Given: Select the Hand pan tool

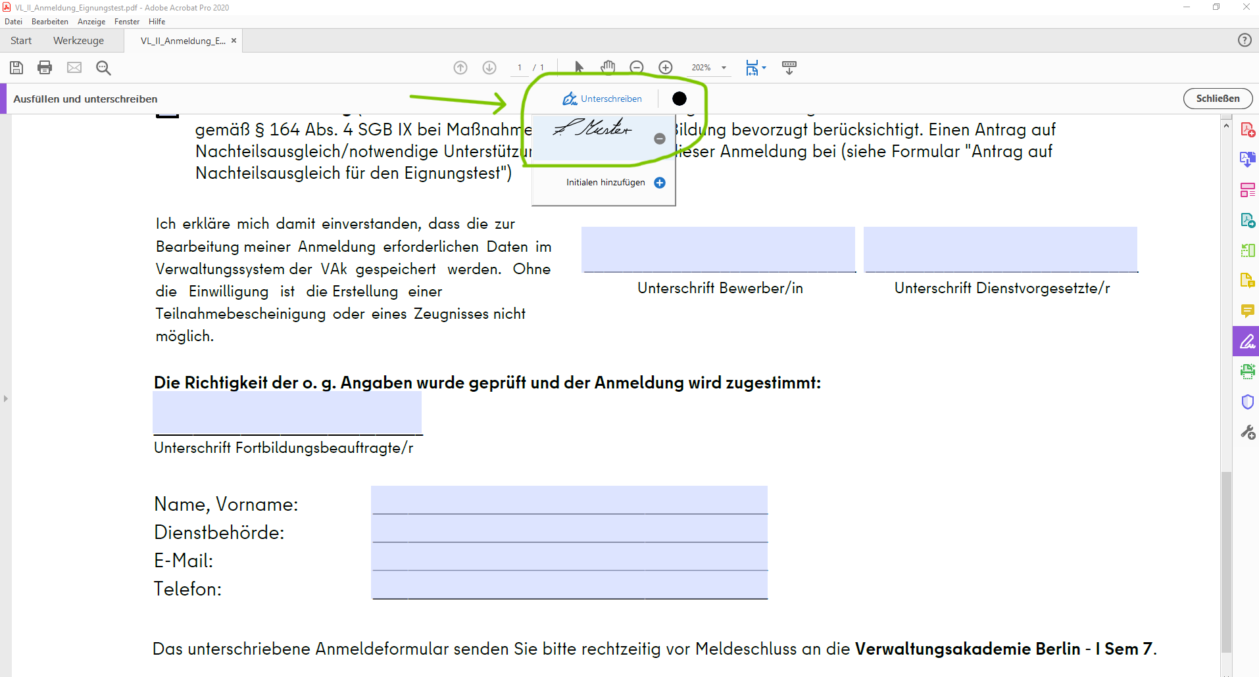Looking at the screenshot, I should (608, 67).
